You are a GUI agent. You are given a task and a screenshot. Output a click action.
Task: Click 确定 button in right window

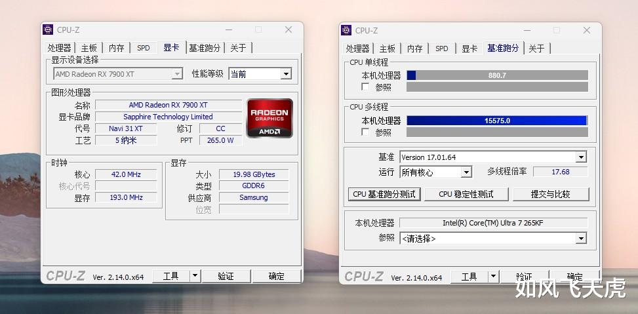(575, 277)
